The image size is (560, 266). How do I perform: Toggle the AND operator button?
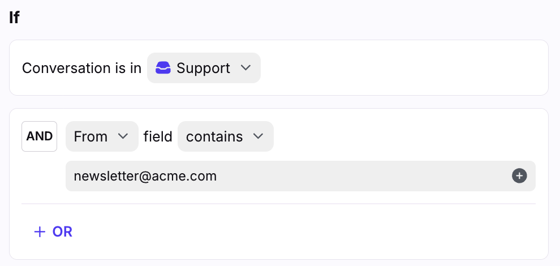point(40,136)
